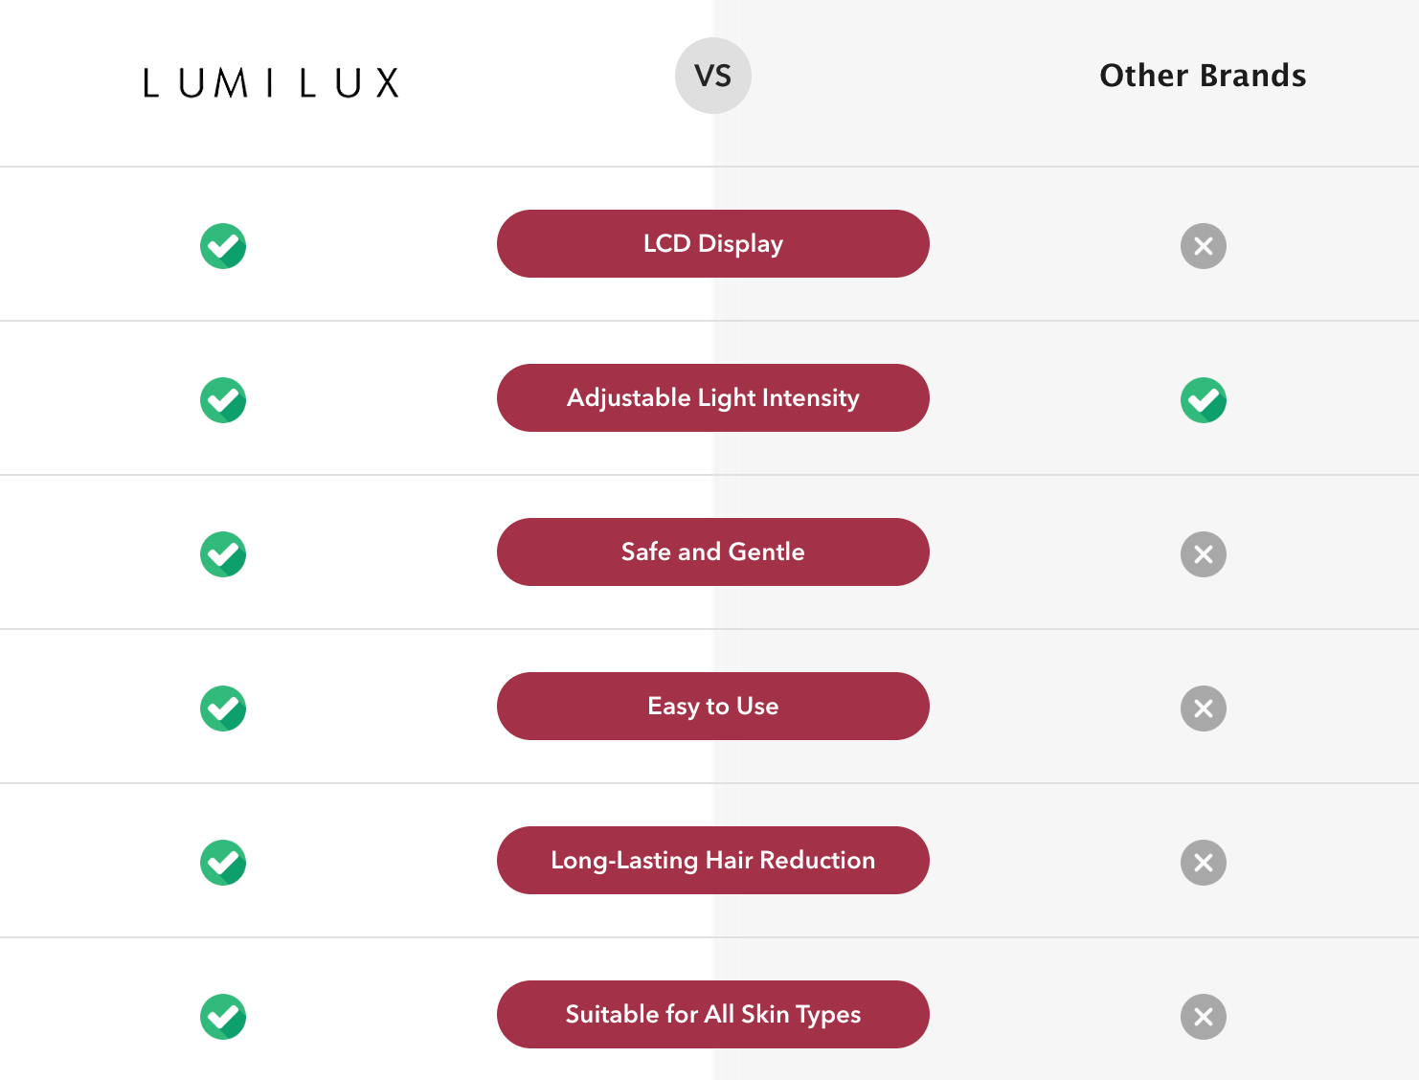This screenshot has width=1419, height=1080.
Task: Click gray X for Suitable for All Skin Types
Action: pos(1204,1017)
